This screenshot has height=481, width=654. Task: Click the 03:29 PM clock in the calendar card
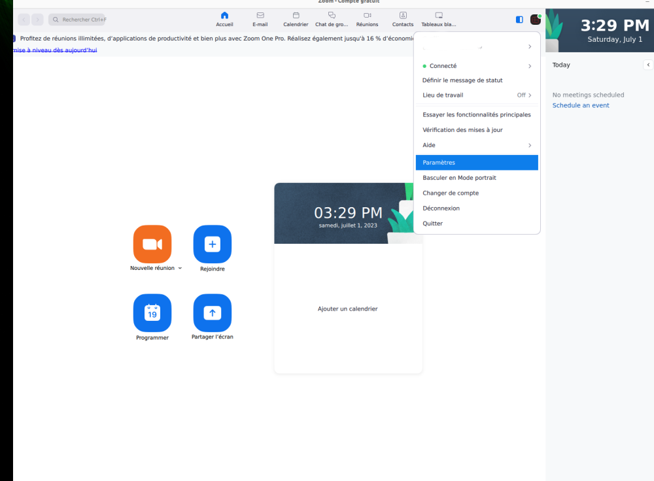click(349, 213)
